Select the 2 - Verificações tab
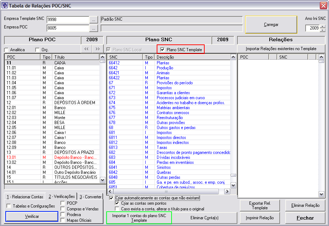Viewport: 329px width, 226px height. tap(61, 196)
